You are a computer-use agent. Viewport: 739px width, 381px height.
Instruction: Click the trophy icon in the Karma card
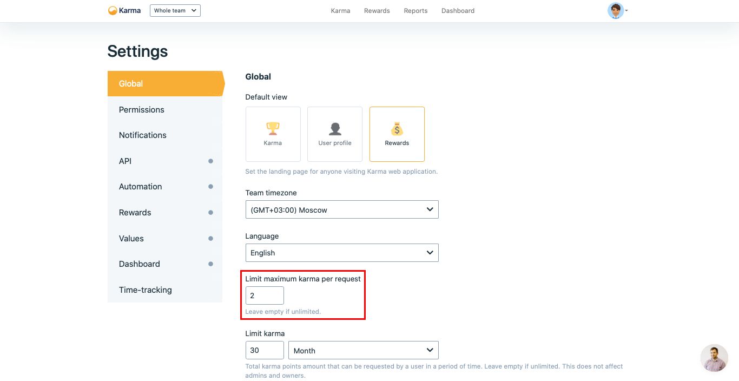[273, 129]
